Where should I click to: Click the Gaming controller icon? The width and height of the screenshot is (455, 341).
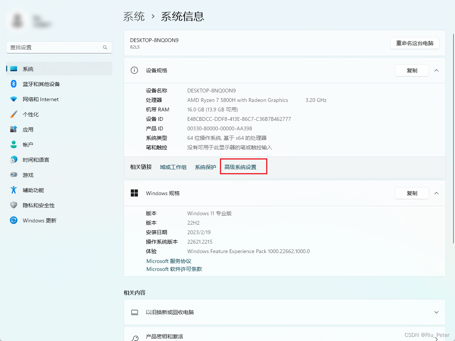(x=14, y=175)
